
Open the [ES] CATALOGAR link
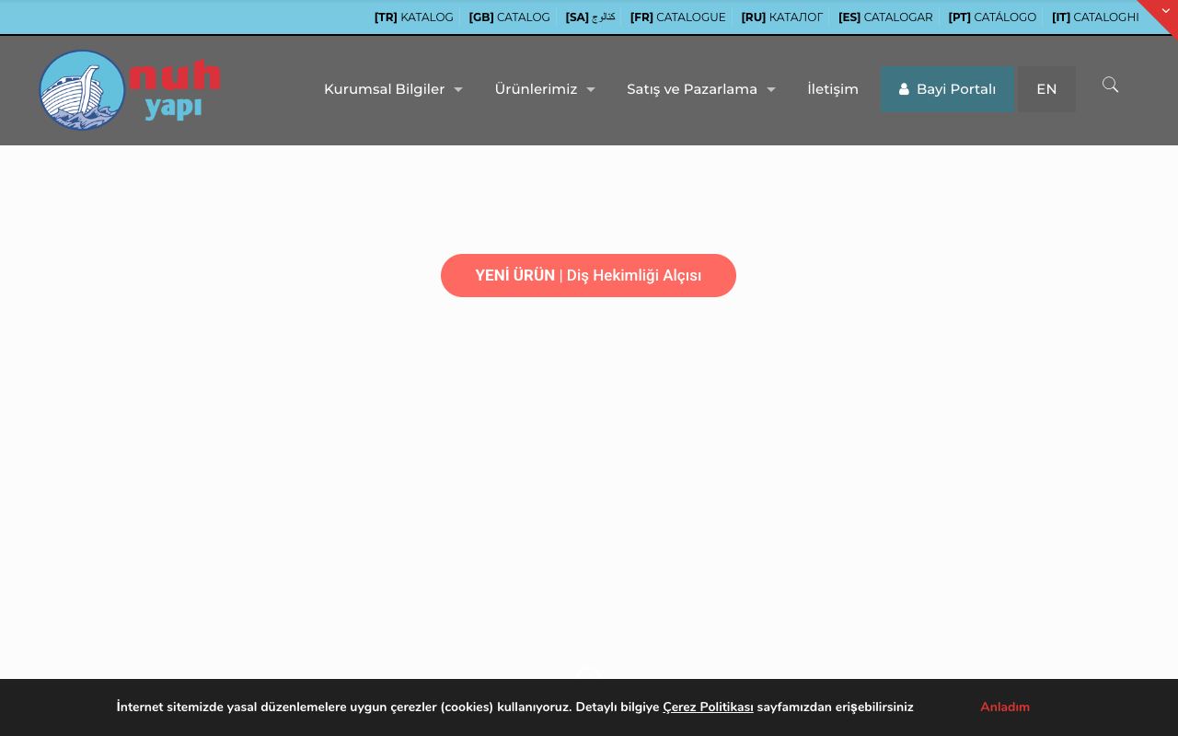(x=885, y=17)
